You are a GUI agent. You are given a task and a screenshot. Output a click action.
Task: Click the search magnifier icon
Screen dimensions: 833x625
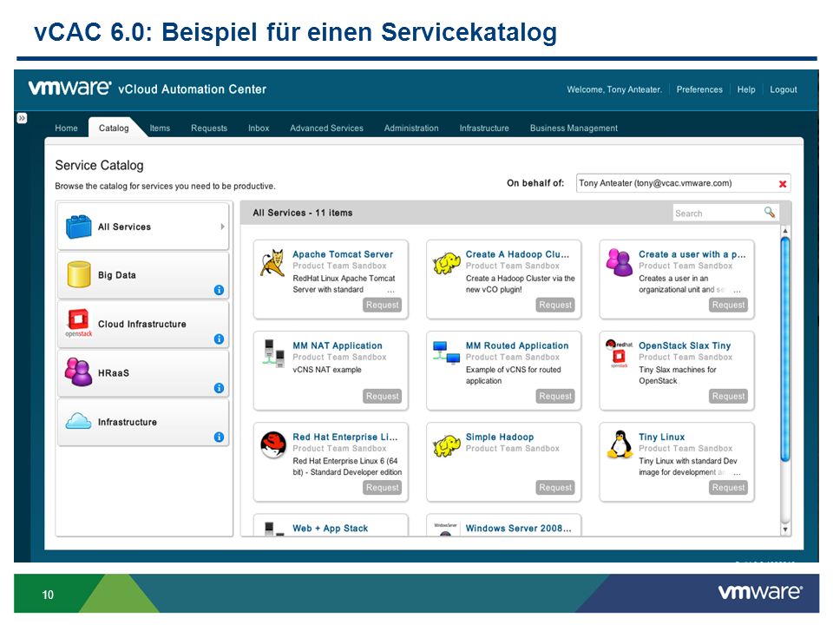point(770,213)
